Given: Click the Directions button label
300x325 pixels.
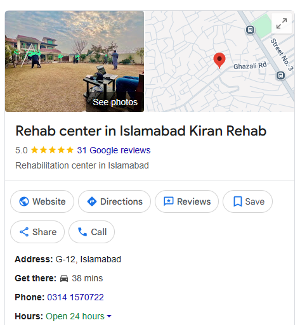Looking at the screenshot, I should point(121,201).
